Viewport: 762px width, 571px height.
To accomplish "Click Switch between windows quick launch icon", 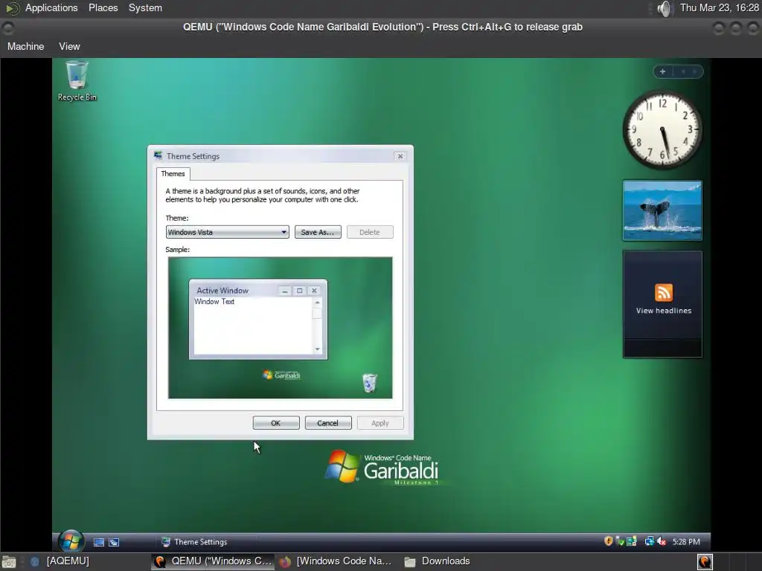I will tap(114, 542).
